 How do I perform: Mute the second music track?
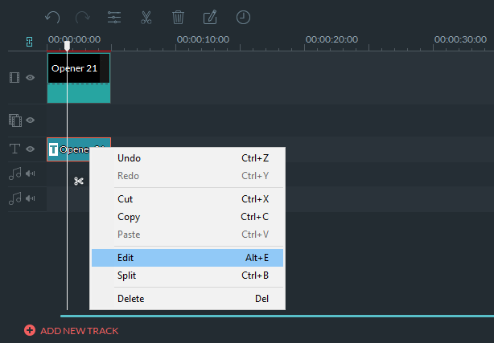tap(31, 198)
